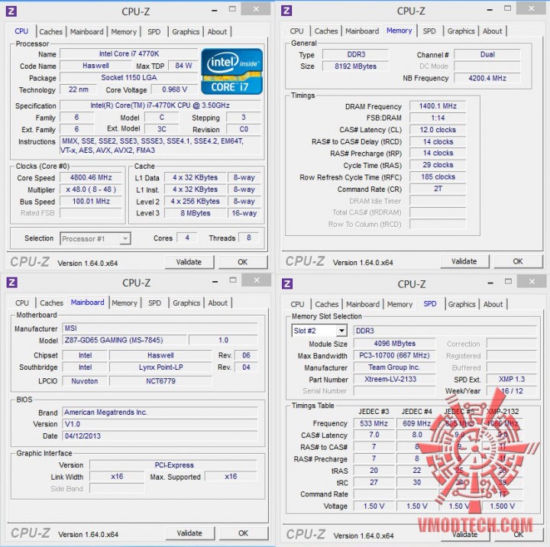Click the memory Size value 8192 MBytes
This screenshot has width=550, height=547.
coord(355,66)
